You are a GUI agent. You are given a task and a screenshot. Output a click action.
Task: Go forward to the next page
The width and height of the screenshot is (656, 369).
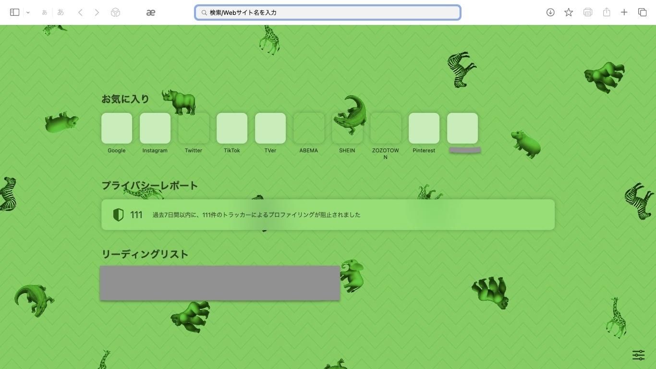97,12
